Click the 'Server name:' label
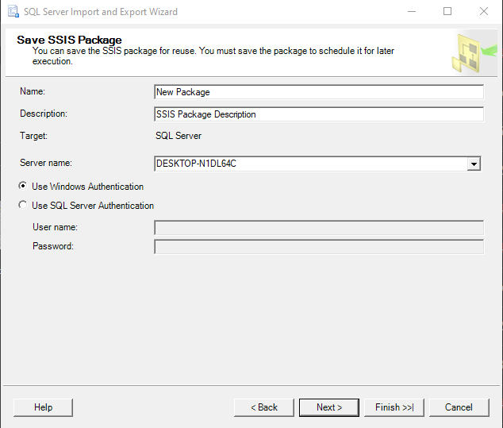The image size is (503, 428). (46, 163)
